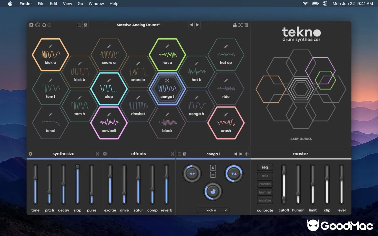Open conga l sound preset list icon
This screenshot has width=378, height=236.
179,154
